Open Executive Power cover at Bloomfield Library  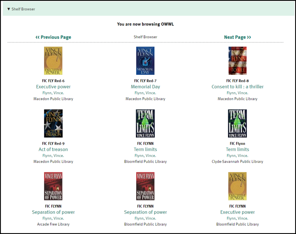(x=237, y=186)
